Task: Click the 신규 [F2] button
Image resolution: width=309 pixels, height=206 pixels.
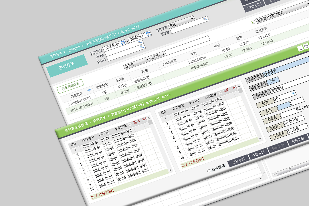Action: point(238,161)
